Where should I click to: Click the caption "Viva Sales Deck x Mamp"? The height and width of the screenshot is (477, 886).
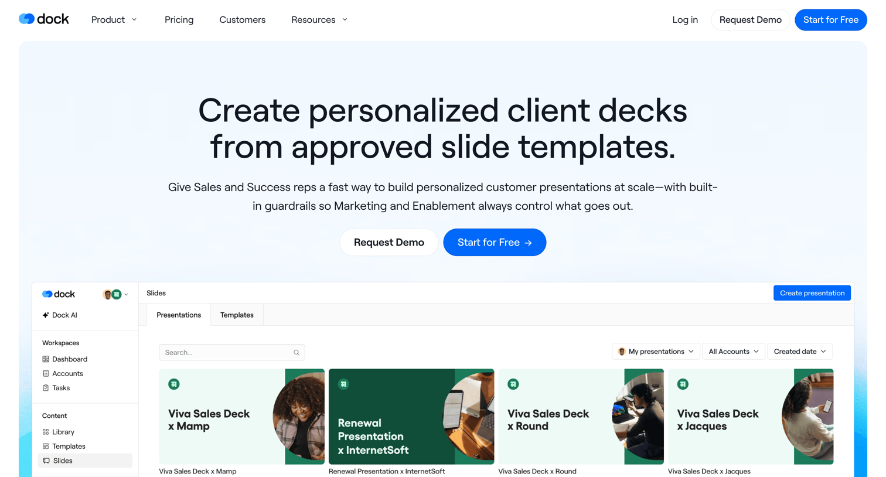click(x=198, y=471)
